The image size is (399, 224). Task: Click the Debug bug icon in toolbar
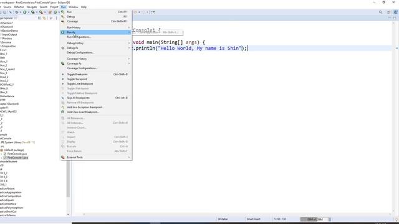17,12
